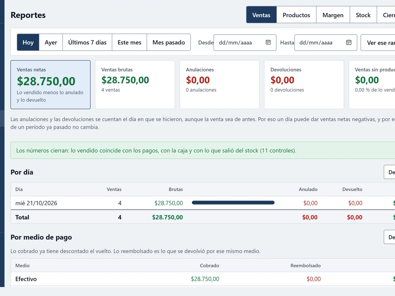Open the Anulaciones summary card
Viewport: 395px width, 296px height.
220,85
